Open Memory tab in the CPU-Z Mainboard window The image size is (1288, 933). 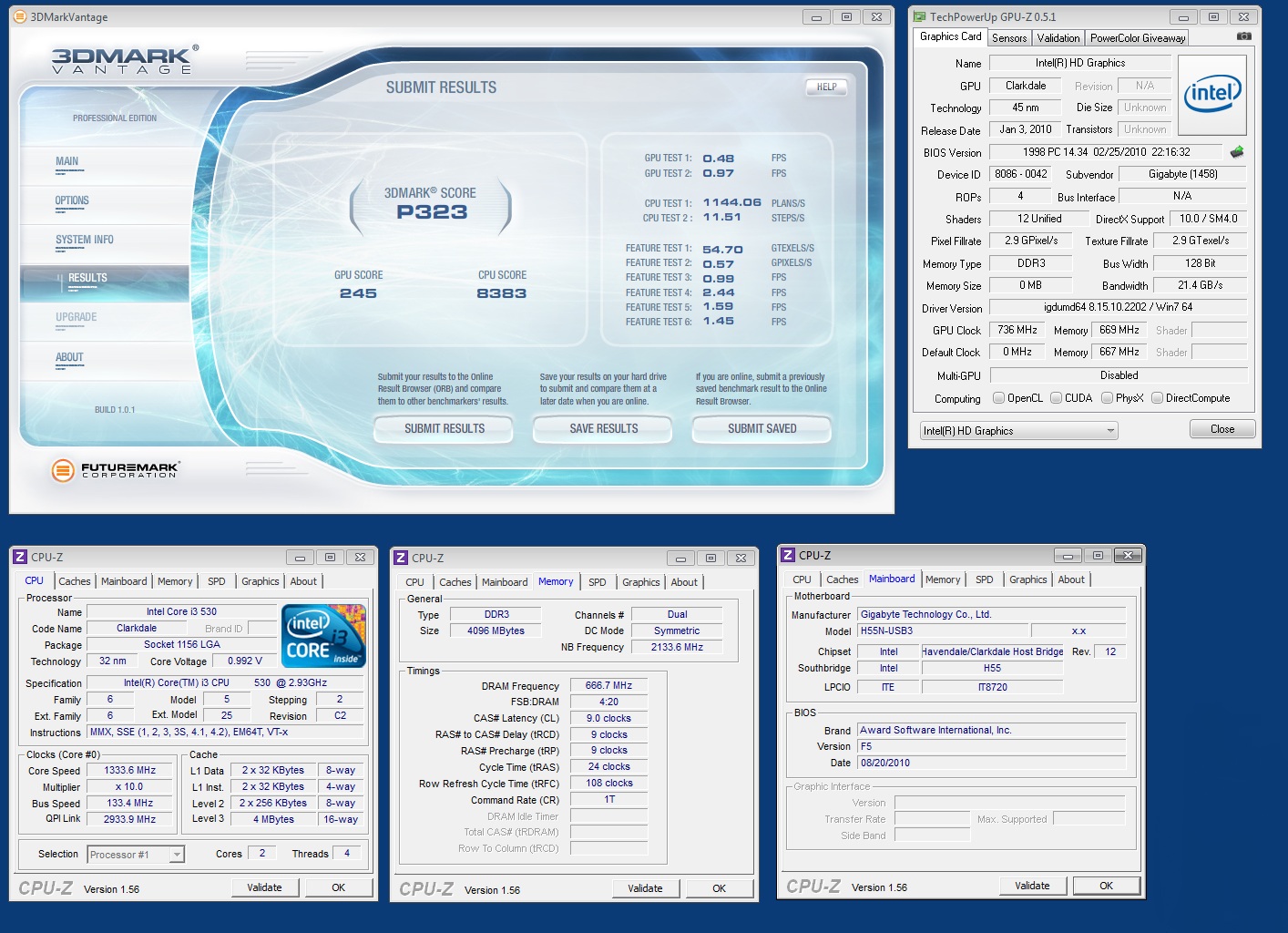click(943, 579)
